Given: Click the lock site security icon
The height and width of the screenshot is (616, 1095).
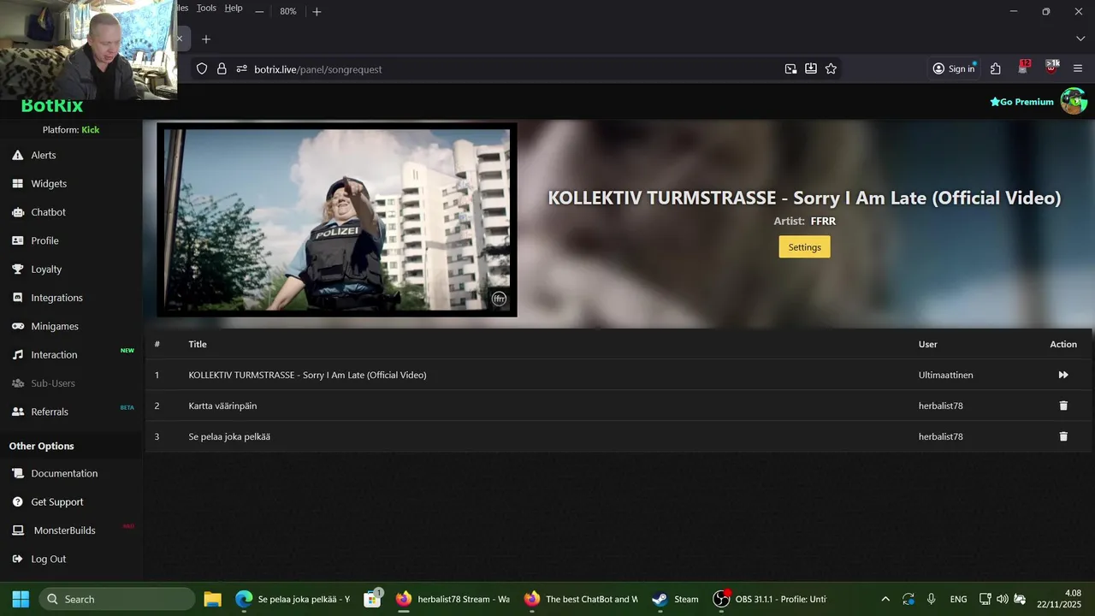Looking at the screenshot, I should 222,69.
